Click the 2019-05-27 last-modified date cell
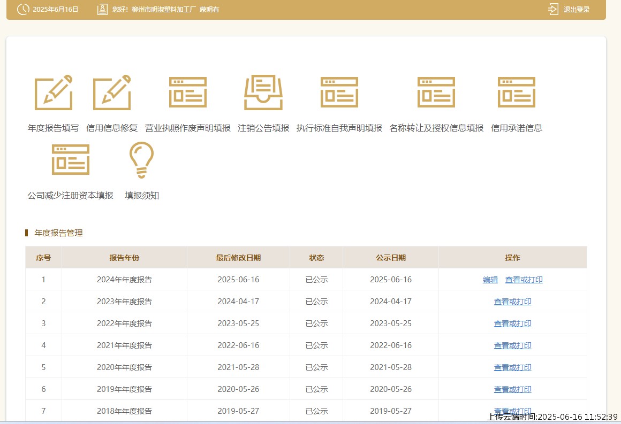621x424 pixels. 238,411
